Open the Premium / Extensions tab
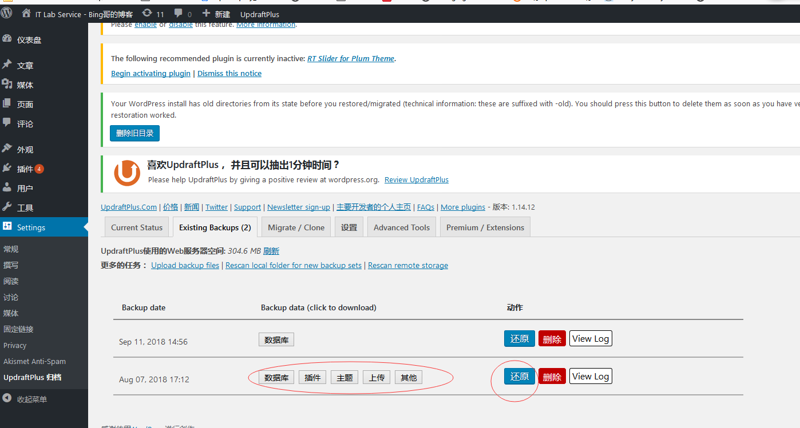 485,227
